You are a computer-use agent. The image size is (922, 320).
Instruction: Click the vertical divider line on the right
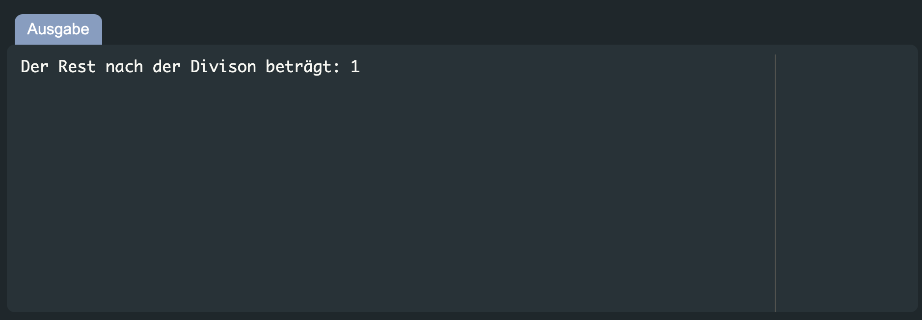click(x=776, y=182)
